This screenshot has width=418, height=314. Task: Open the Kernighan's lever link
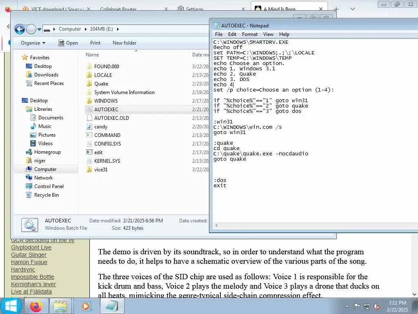[33, 284]
